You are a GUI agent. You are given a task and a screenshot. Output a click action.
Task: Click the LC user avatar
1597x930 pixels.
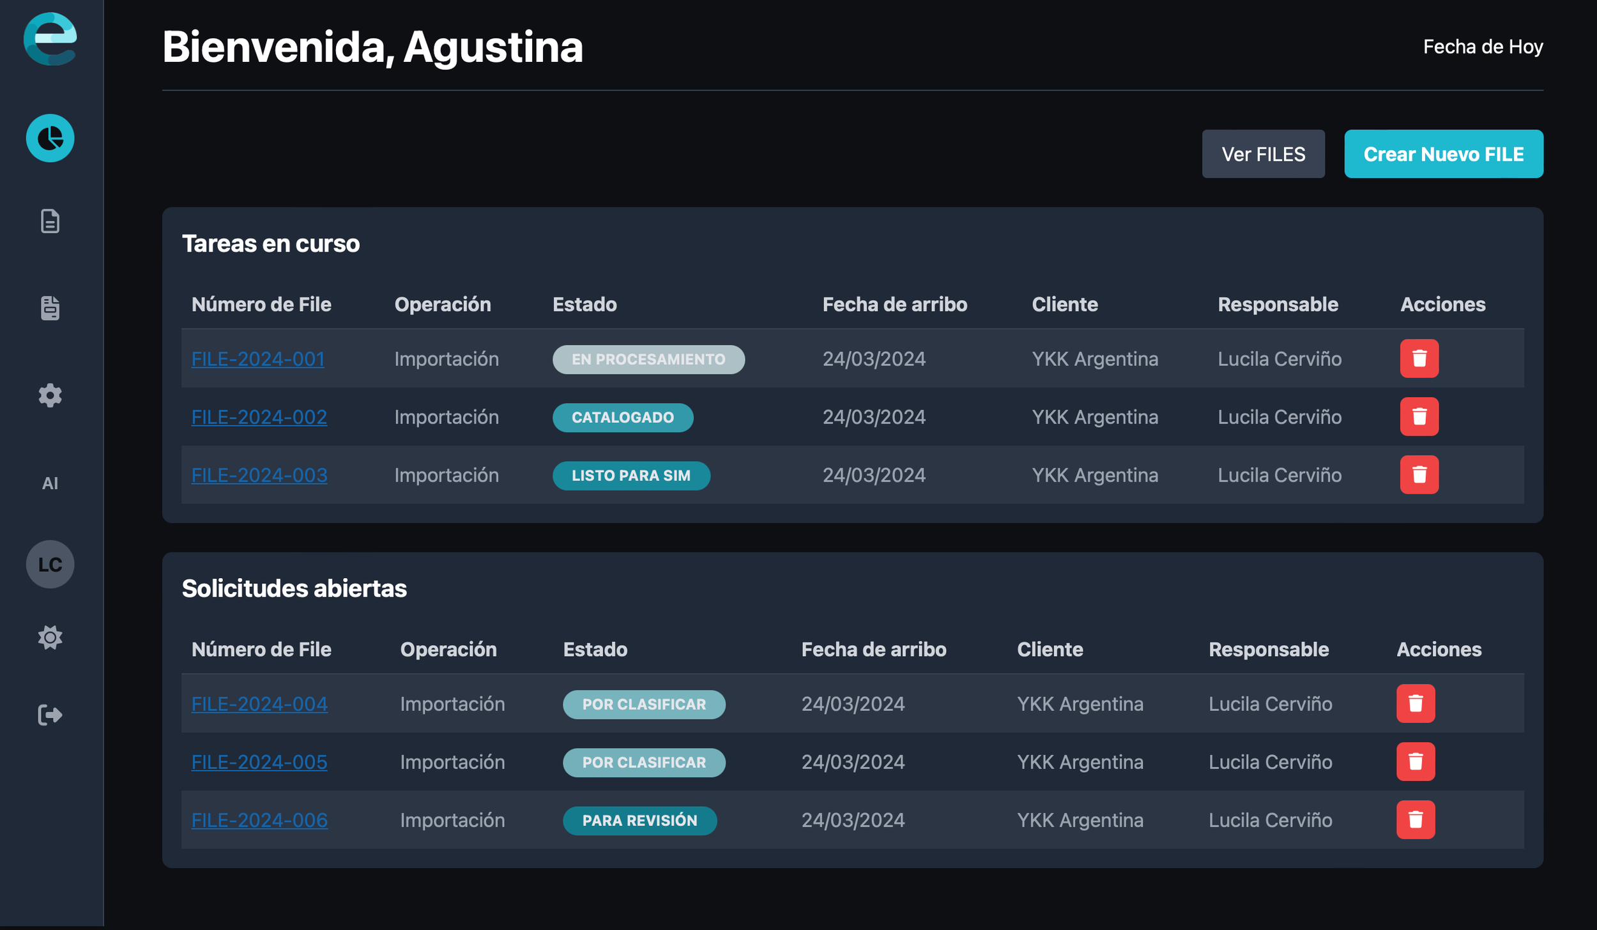point(50,564)
